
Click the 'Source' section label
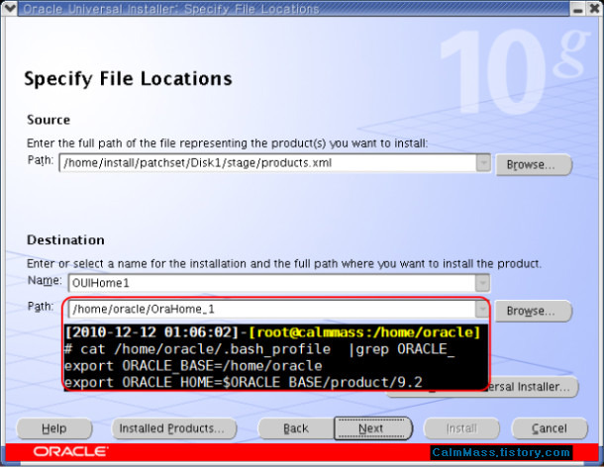[x=49, y=120]
